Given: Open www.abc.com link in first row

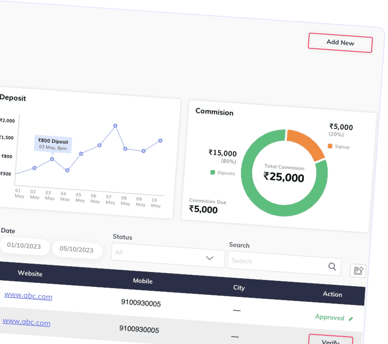Looking at the screenshot, I should [x=28, y=296].
